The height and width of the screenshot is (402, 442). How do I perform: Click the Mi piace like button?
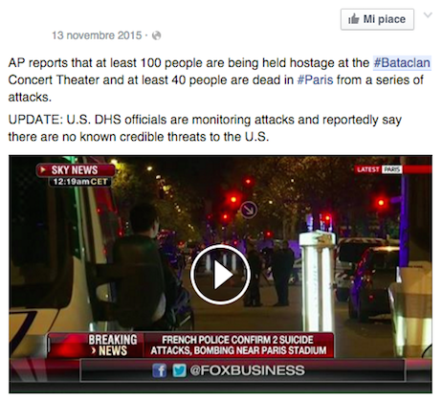click(x=377, y=19)
